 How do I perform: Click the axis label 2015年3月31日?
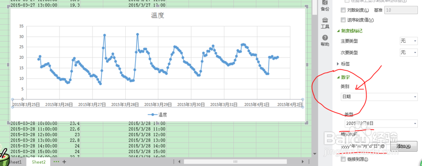point(224,104)
